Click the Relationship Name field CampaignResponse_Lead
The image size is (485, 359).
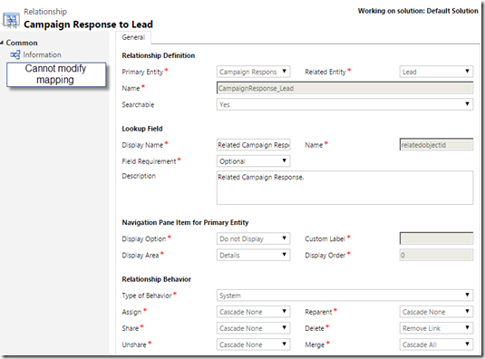(344, 88)
